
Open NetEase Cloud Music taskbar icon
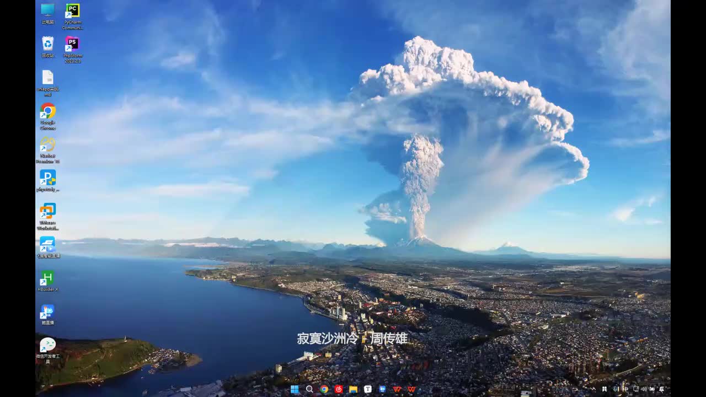339,389
